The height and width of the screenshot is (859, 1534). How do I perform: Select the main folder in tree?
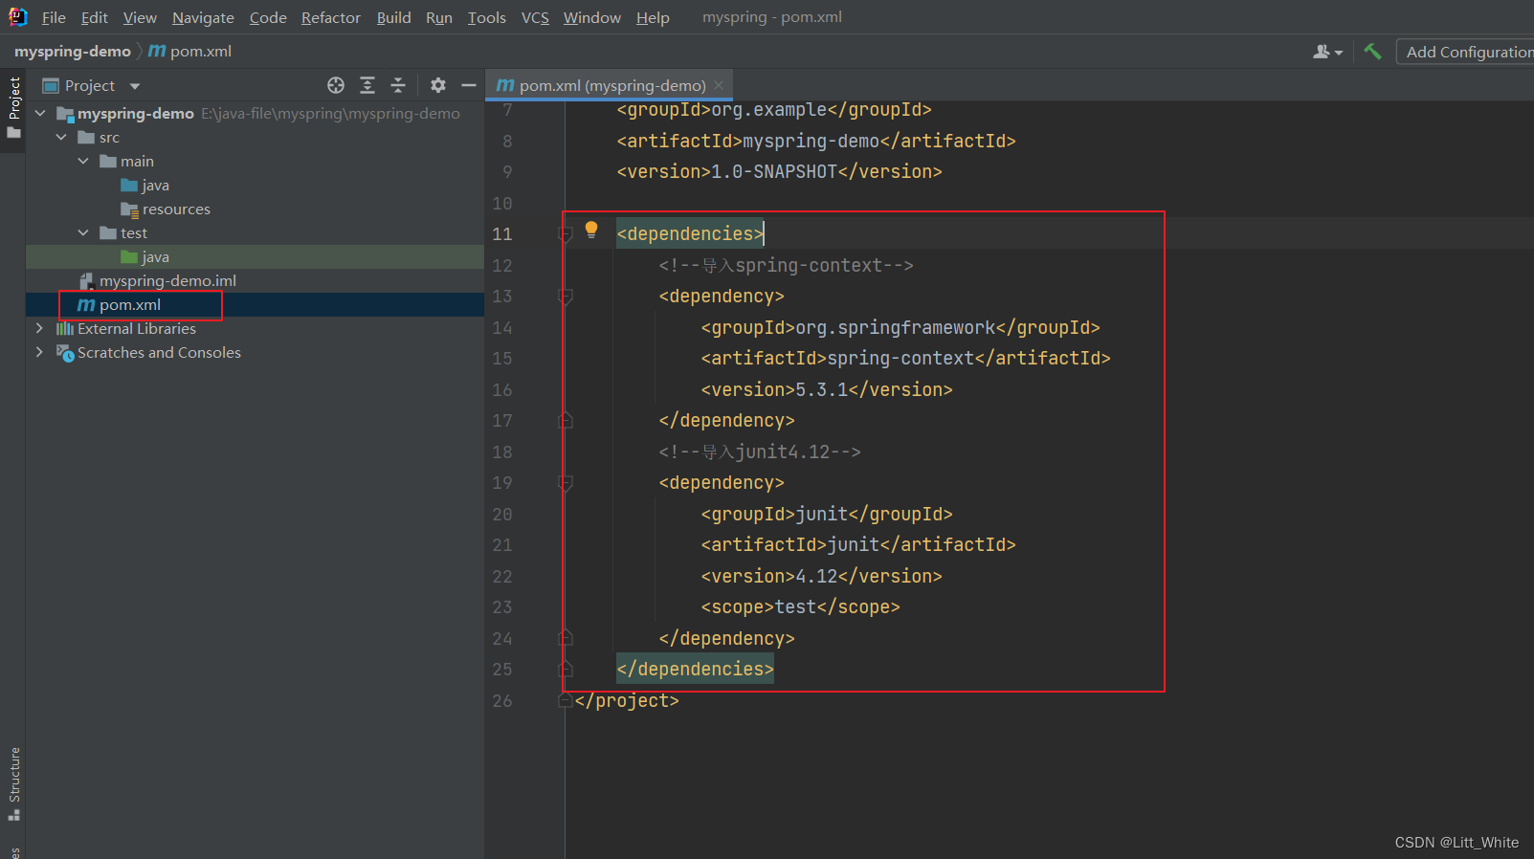point(126,162)
